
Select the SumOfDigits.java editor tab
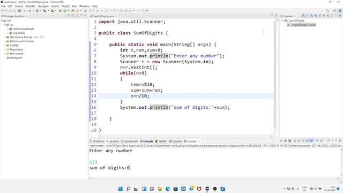point(103,16)
